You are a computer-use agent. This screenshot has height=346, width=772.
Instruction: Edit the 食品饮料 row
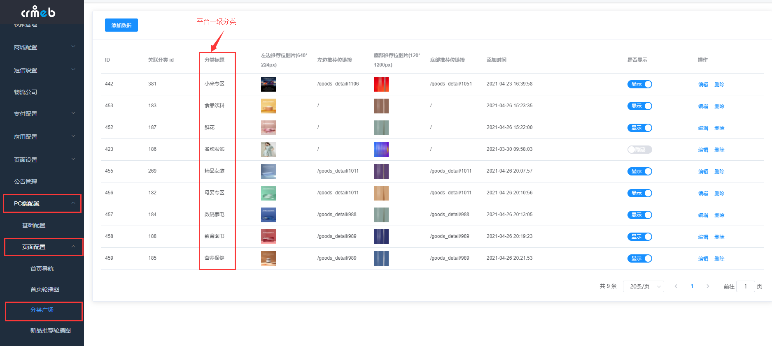[x=703, y=106]
